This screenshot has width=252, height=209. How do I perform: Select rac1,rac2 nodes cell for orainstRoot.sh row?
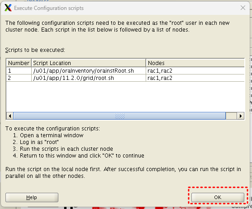(195, 71)
